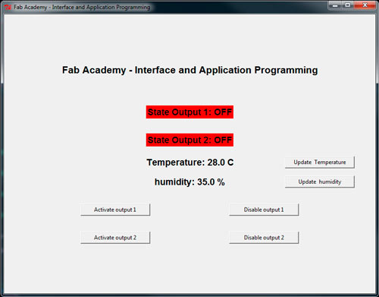Screen dimensions: 379x297
Task: Activate output 1 with its button
Action: pos(115,210)
